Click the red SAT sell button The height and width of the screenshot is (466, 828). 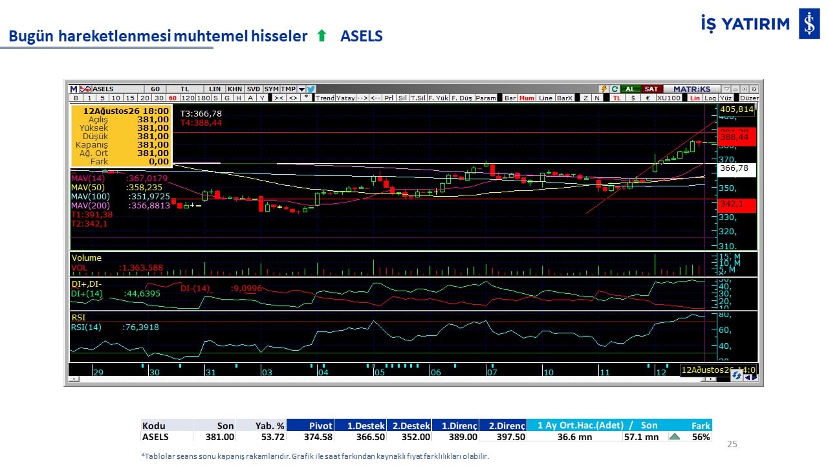point(651,89)
